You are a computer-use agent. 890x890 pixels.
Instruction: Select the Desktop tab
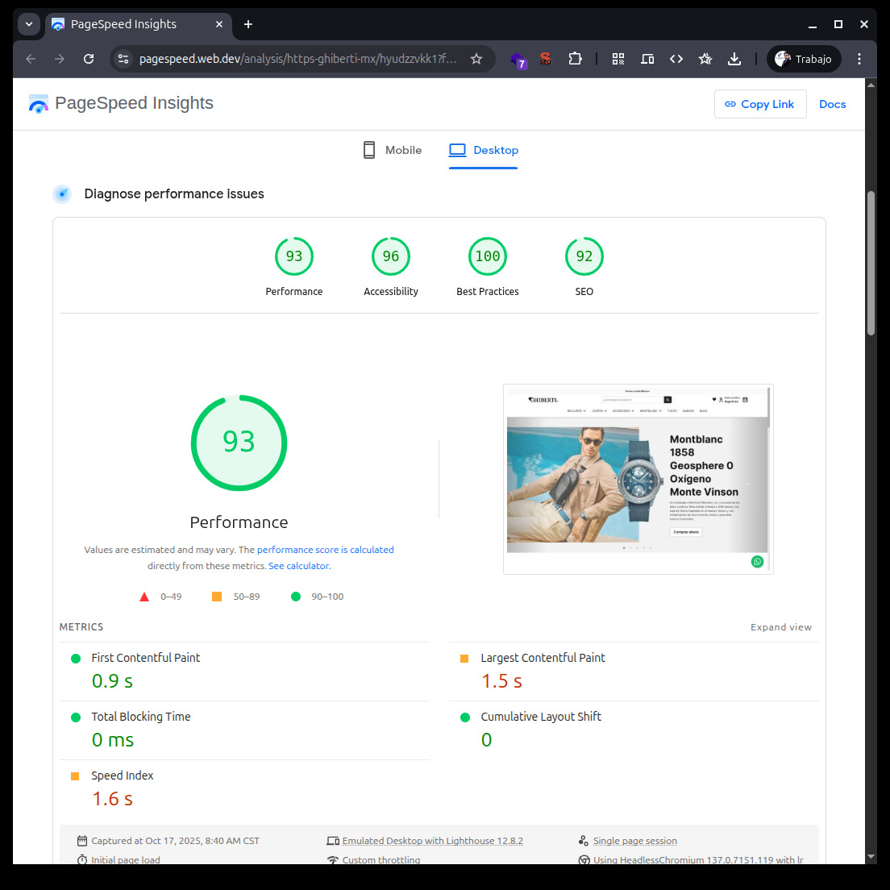tap(484, 151)
